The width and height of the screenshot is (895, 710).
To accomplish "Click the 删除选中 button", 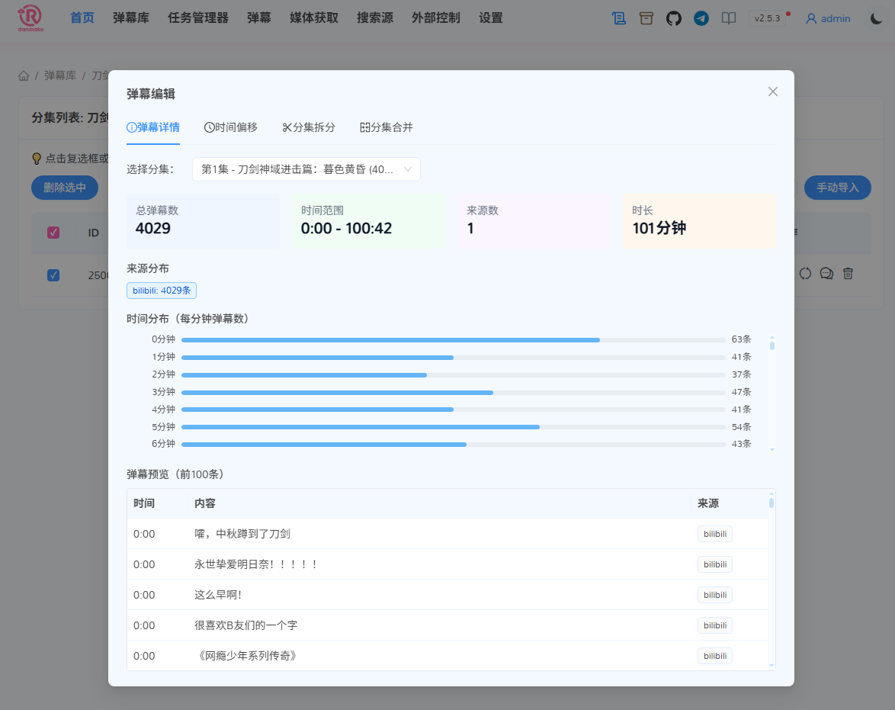I will (x=65, y=188).
